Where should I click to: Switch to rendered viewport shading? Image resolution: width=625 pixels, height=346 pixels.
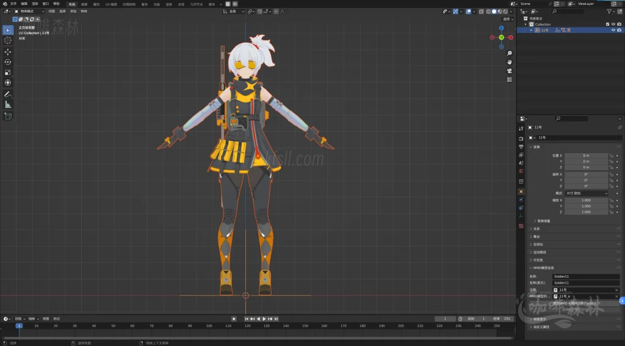(x=505, y=12)
